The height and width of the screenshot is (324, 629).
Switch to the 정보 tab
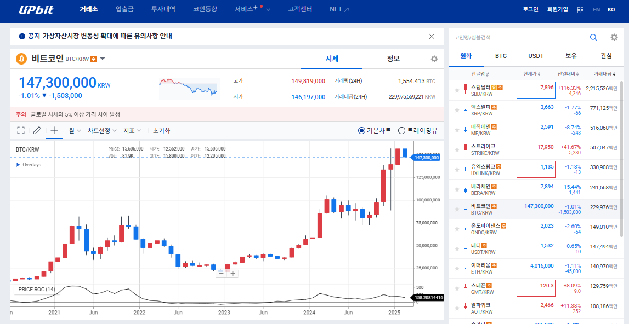[393, 59]
